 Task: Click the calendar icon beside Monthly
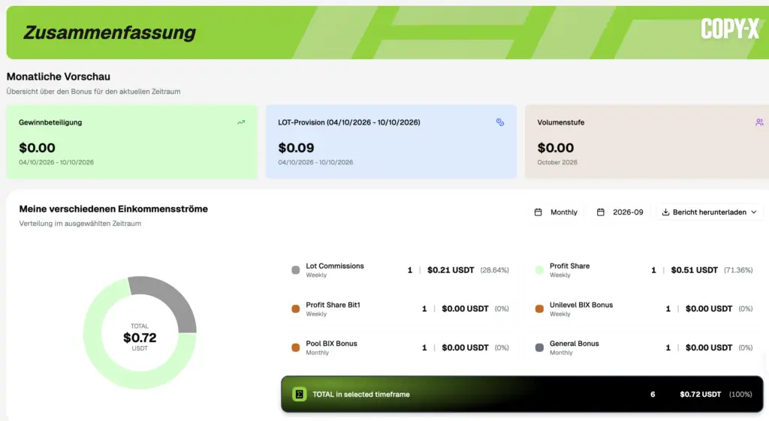pyautogui.click(x=538, y=212)
